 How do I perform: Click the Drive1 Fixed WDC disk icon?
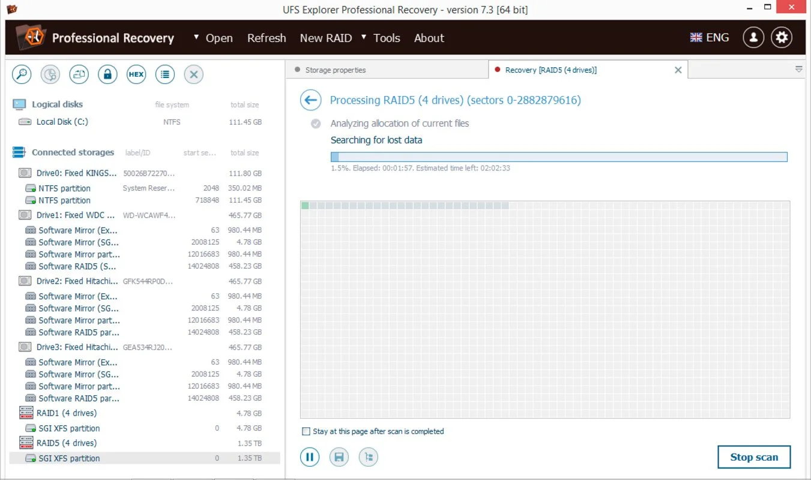point(25,215)
